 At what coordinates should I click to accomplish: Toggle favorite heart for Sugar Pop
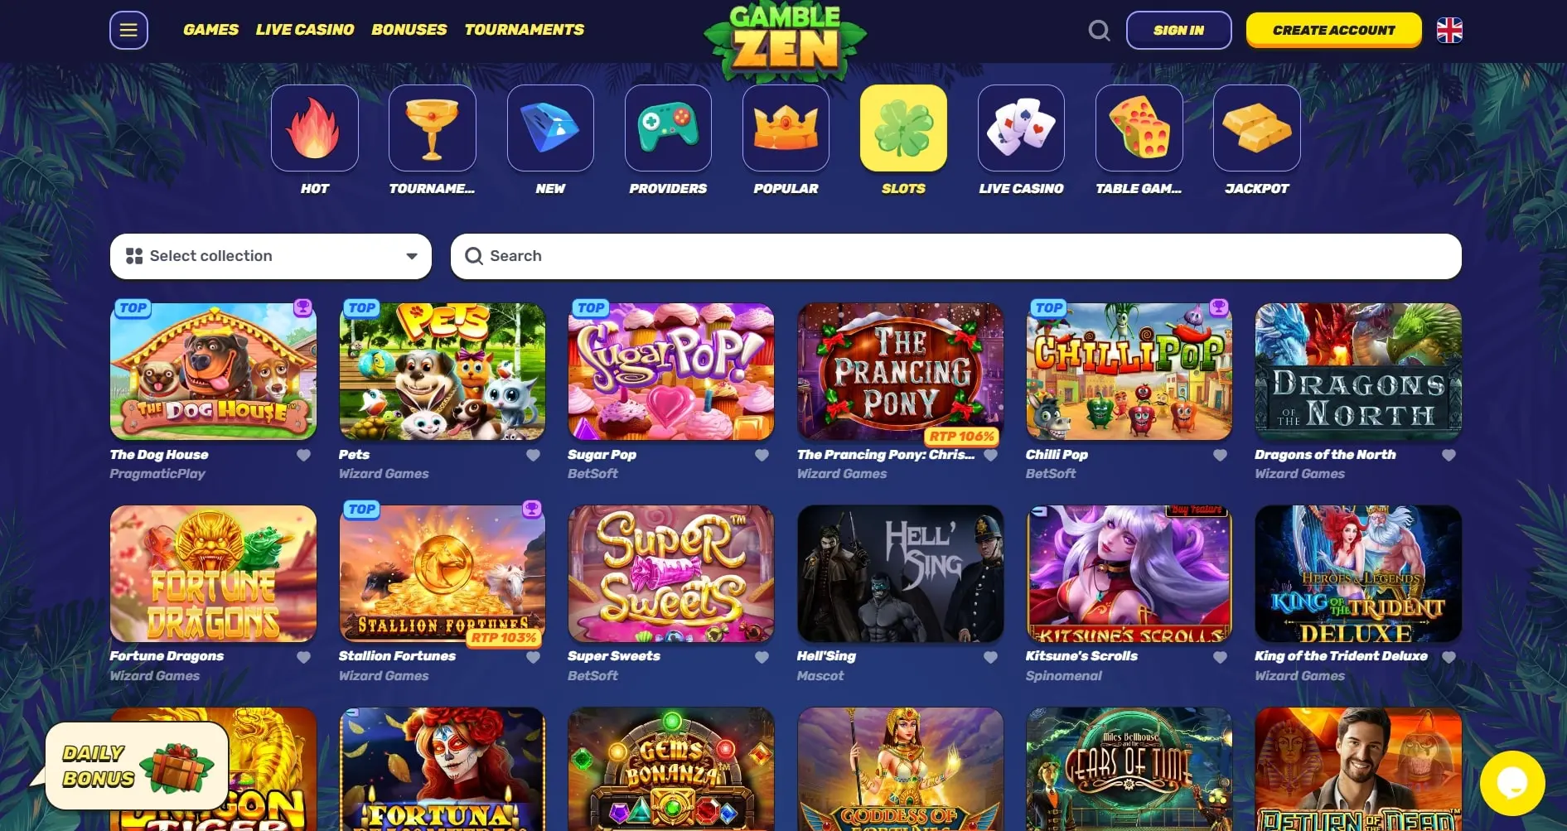762,455
